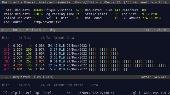
Task: Click the hits value 783
Action: pyautogui.click(x=7, y=61)
